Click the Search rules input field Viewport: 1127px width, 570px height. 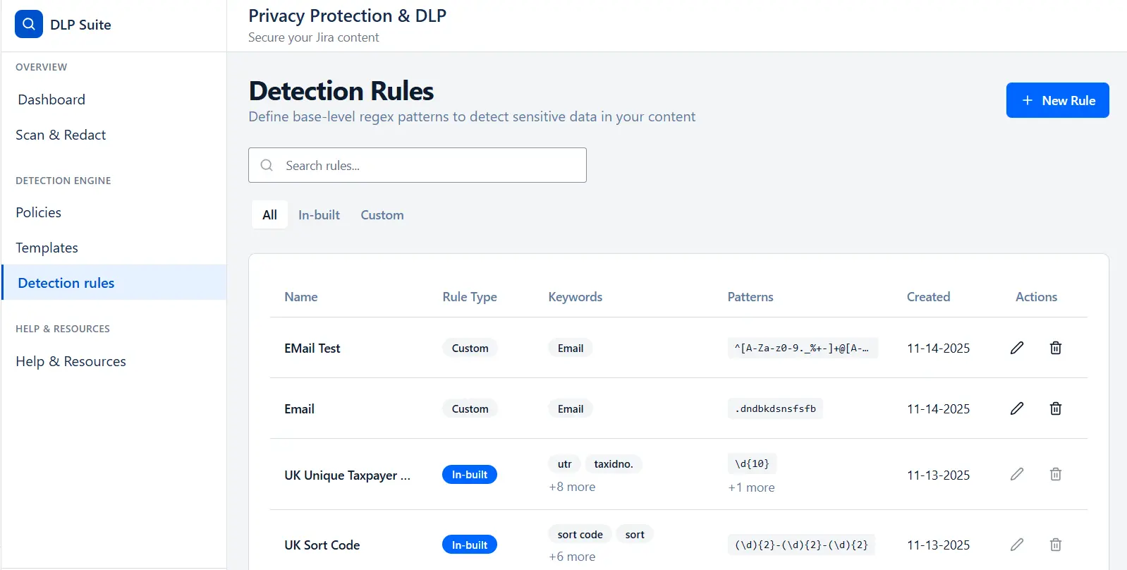pos(418,164)
